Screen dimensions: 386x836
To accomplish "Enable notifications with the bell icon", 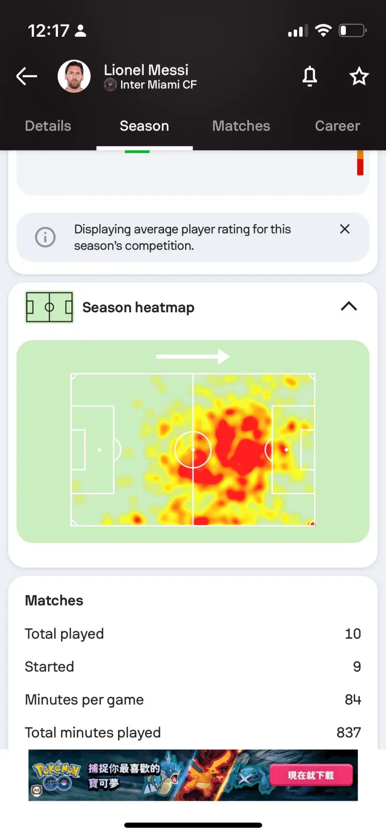I will [x=310, y=76].
